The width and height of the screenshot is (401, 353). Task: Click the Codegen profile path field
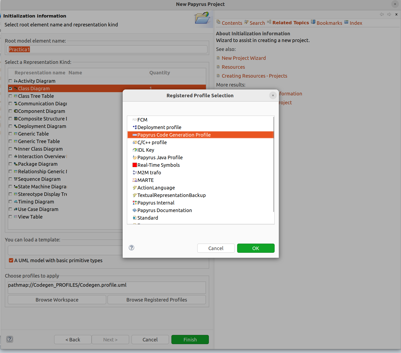(107, 288)
